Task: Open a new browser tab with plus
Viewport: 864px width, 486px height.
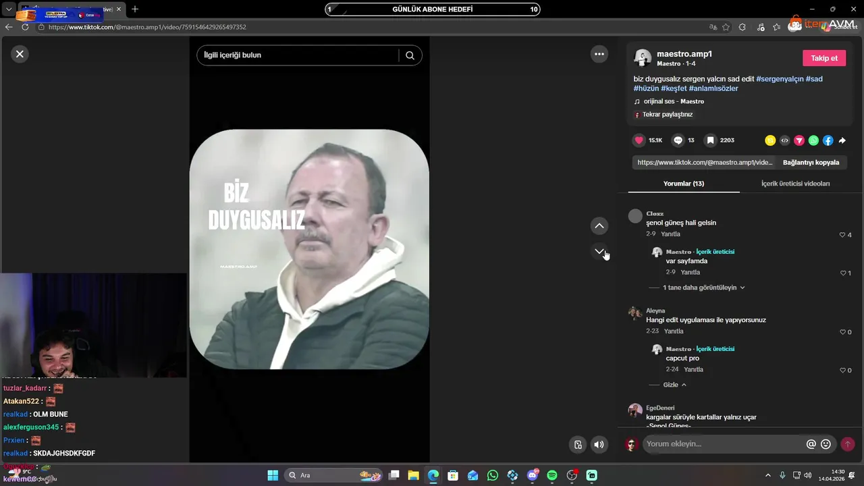Action: (135, 9)
